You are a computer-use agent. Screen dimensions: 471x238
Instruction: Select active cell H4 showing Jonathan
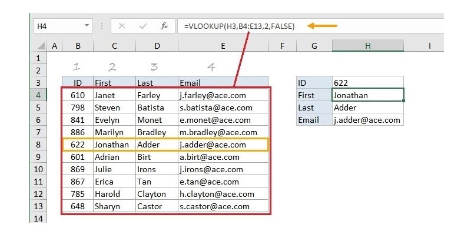[367, 95]
